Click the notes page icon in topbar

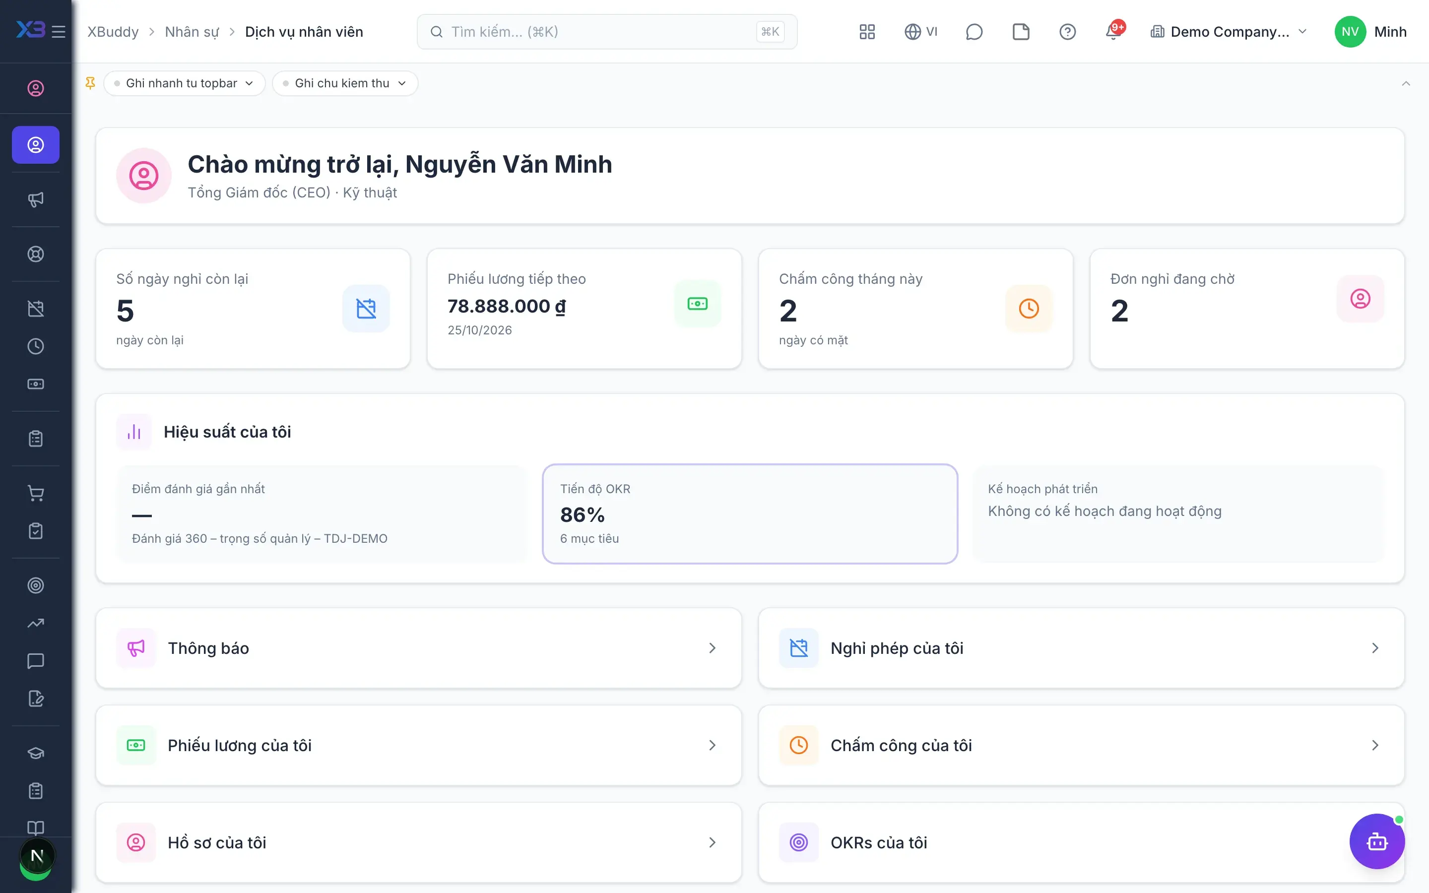pos(1021,32)
